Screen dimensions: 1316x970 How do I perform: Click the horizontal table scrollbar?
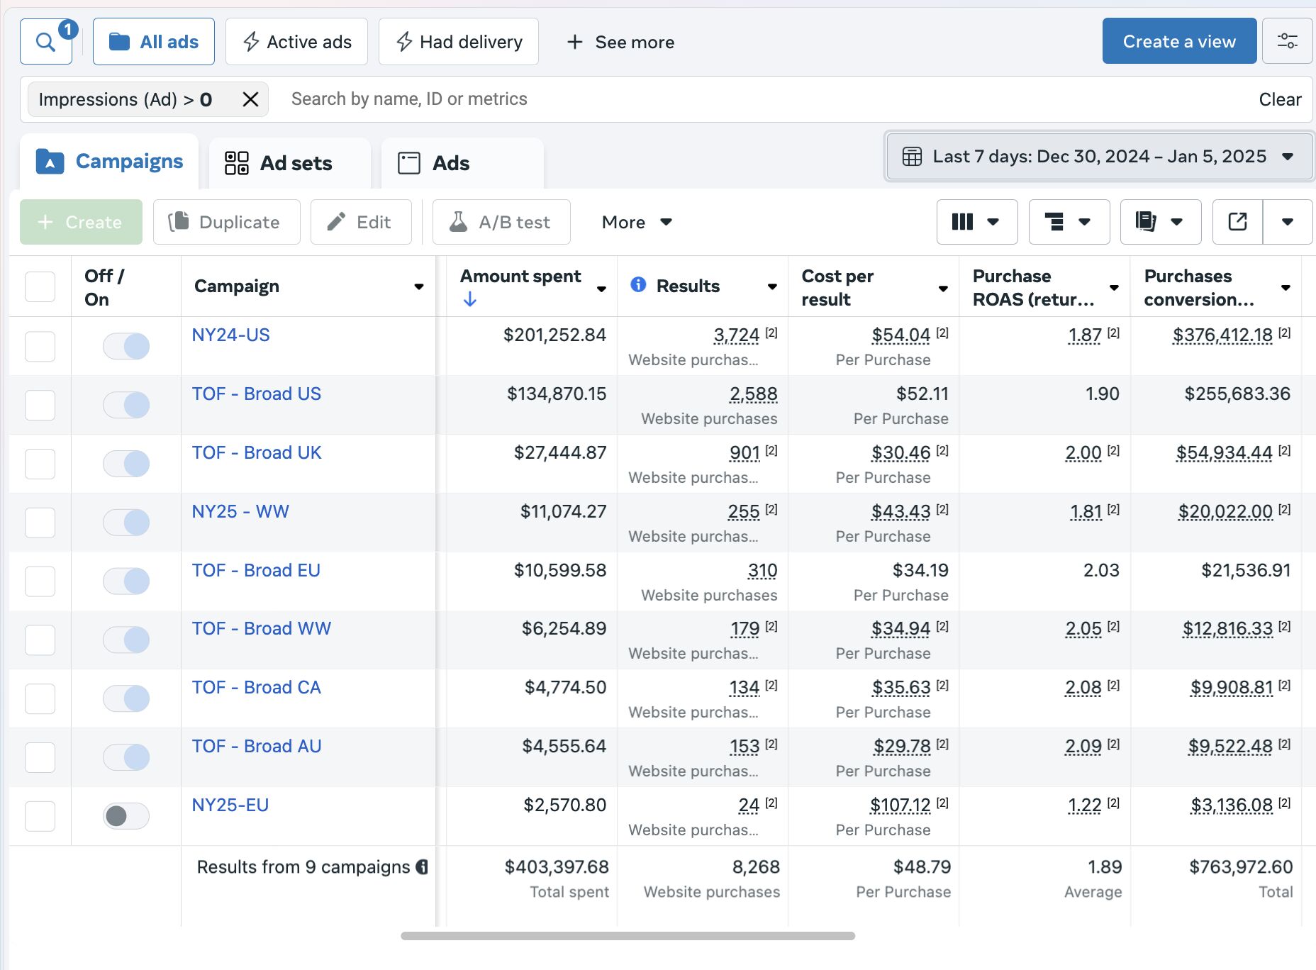coord(628,936)
